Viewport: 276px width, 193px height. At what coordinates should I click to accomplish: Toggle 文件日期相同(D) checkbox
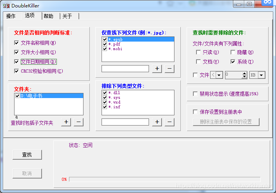16,62
